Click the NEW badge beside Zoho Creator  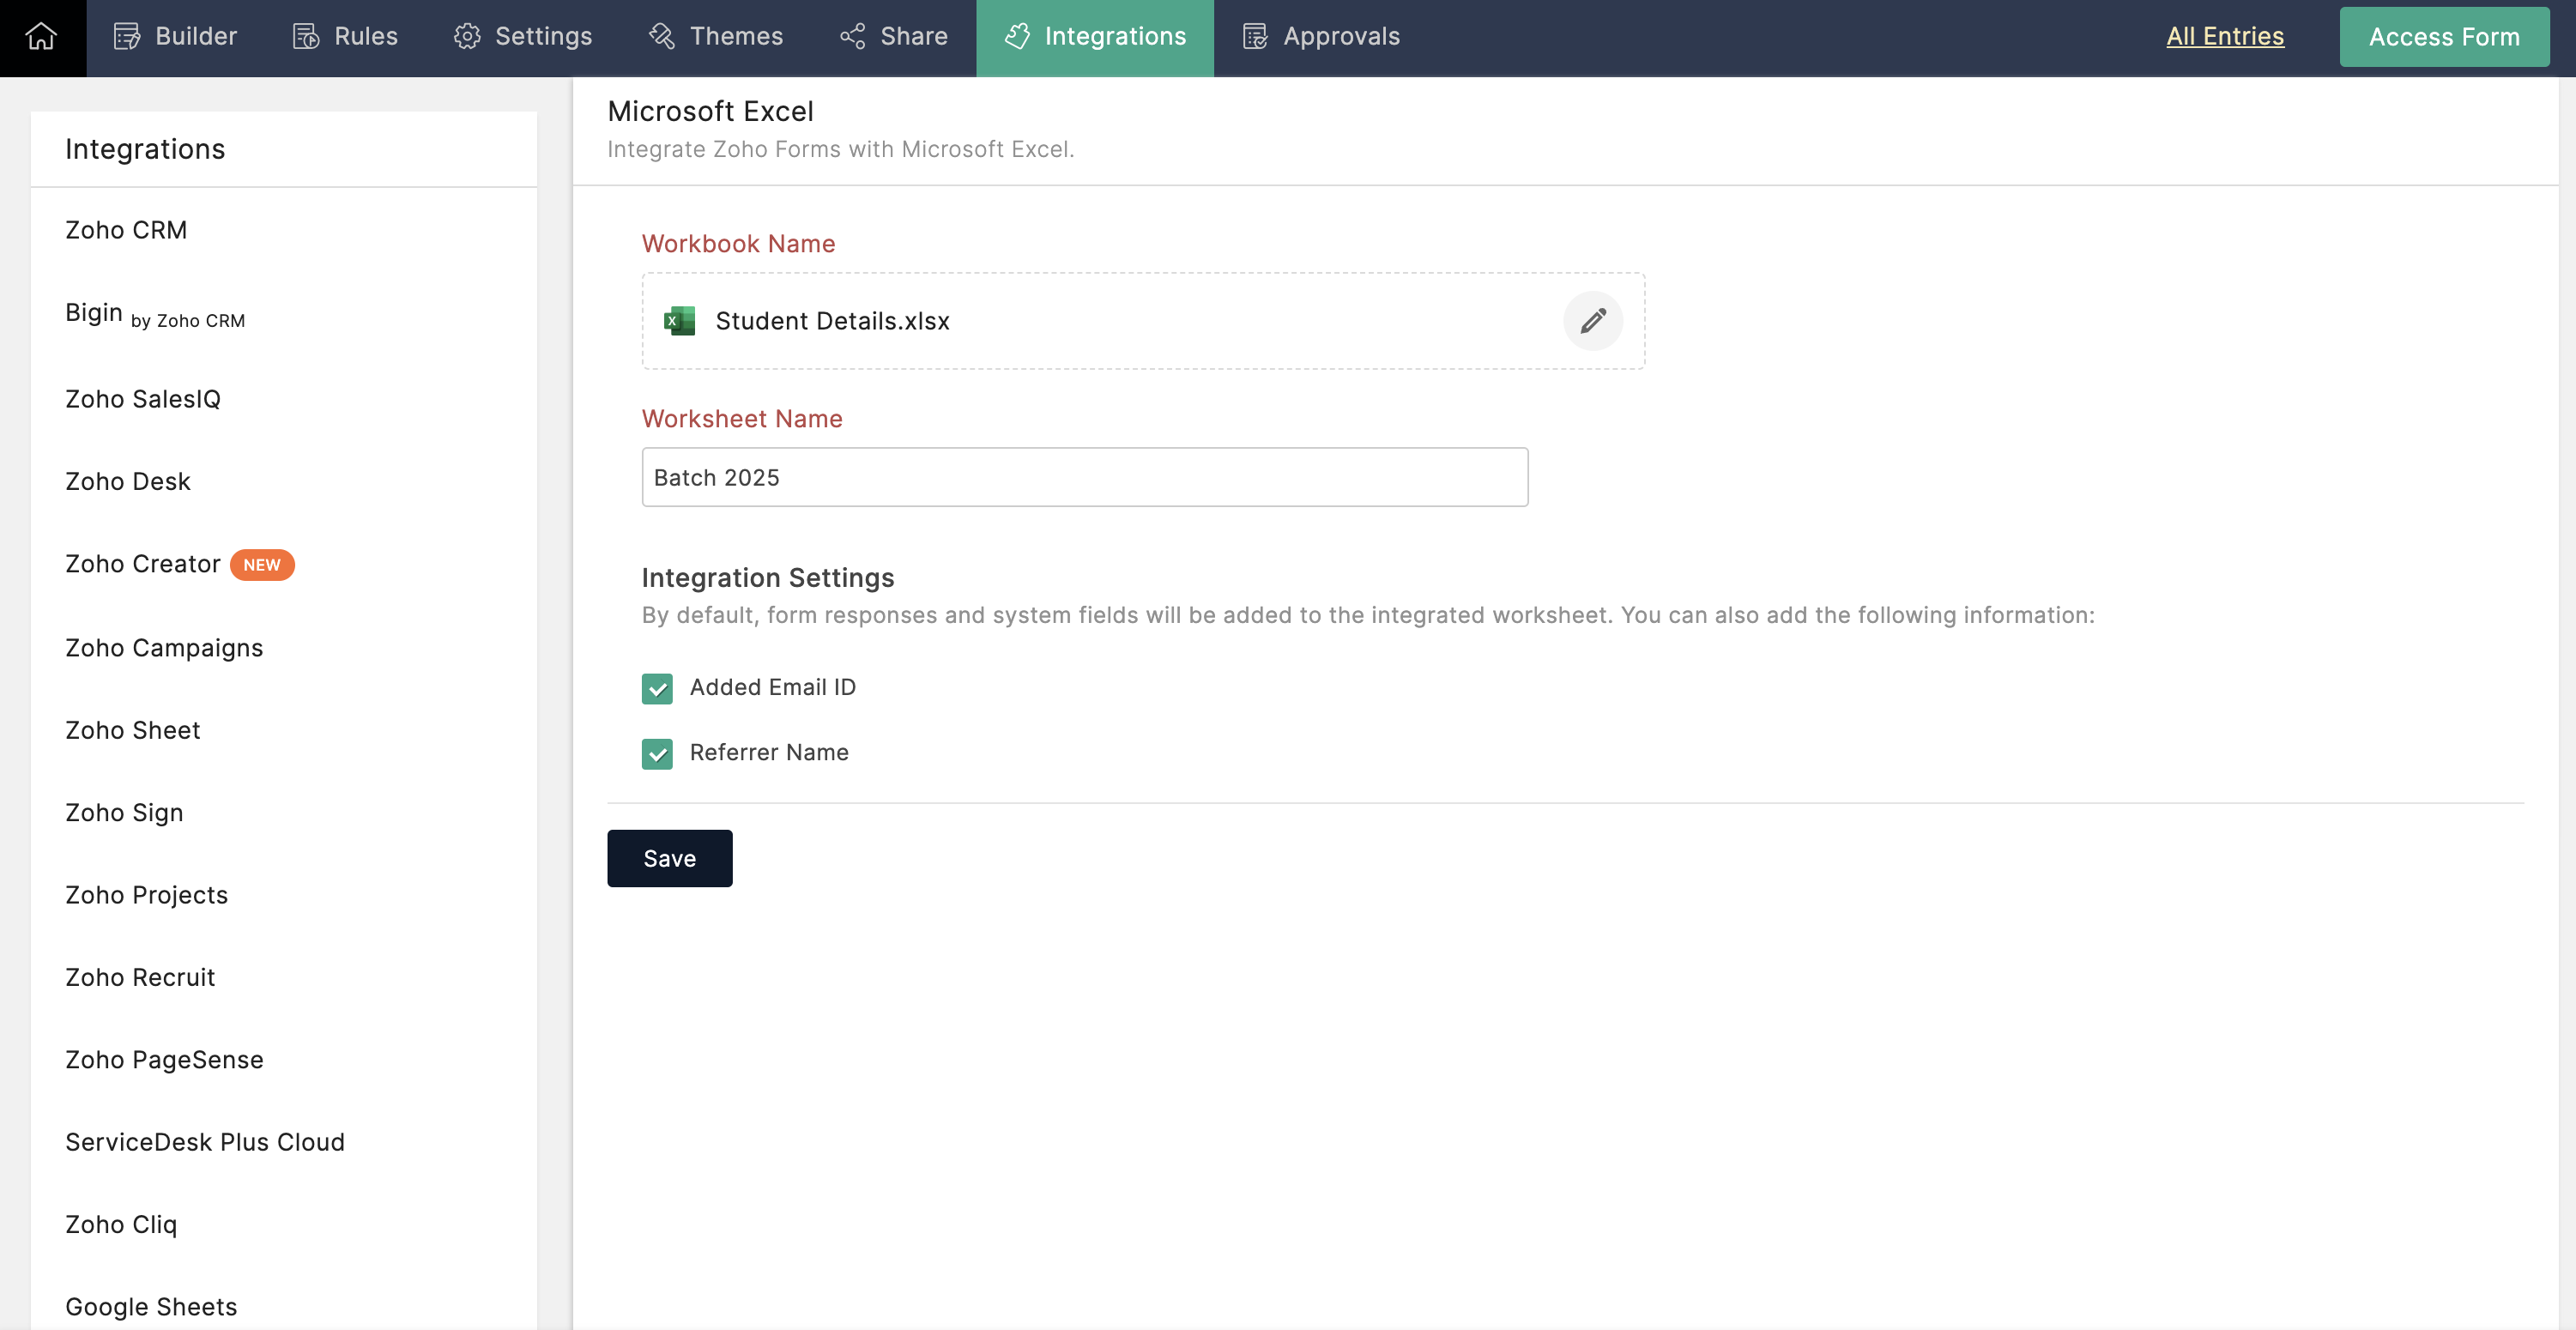262,565
